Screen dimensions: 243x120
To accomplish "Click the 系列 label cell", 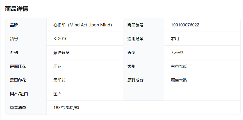I will coord(26,52).
